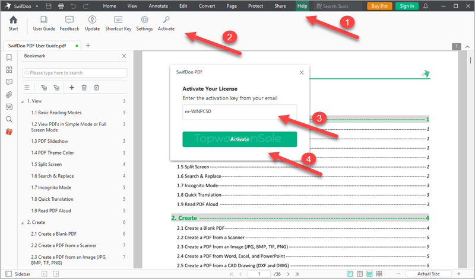Click the Search Tools box
This screenshot has height=279, width=475.
[x=337, y=6]
